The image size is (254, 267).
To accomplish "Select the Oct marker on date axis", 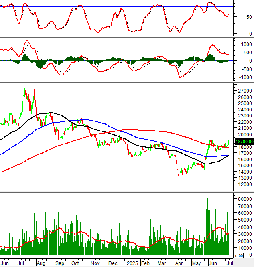I will (x=75, y=263).
